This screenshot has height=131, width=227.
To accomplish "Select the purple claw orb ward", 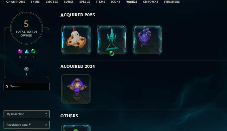I will click(147, 40).
